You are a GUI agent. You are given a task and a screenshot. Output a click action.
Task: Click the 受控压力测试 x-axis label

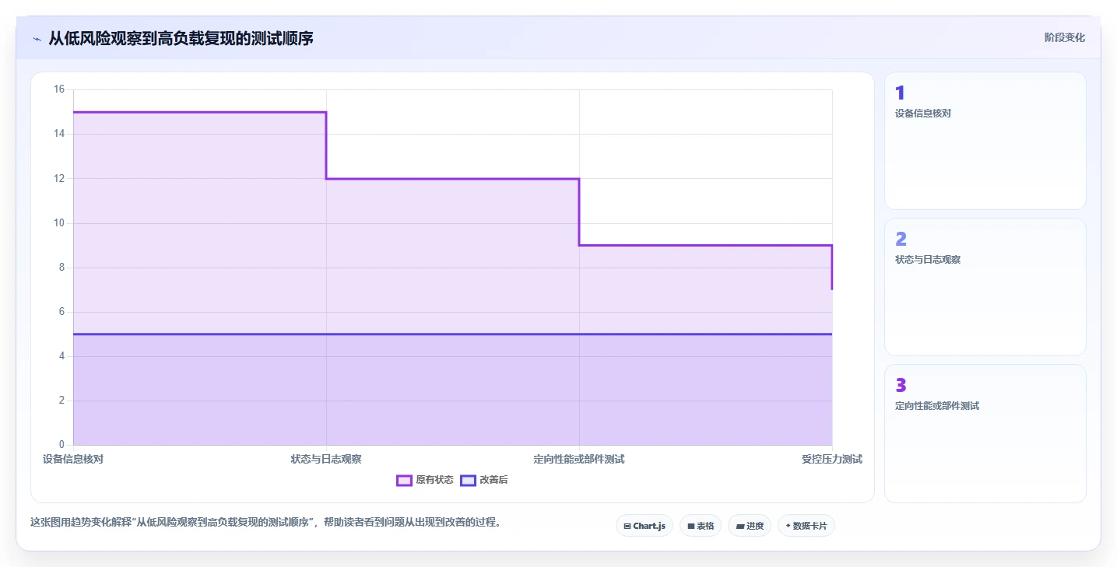(832, 460)
